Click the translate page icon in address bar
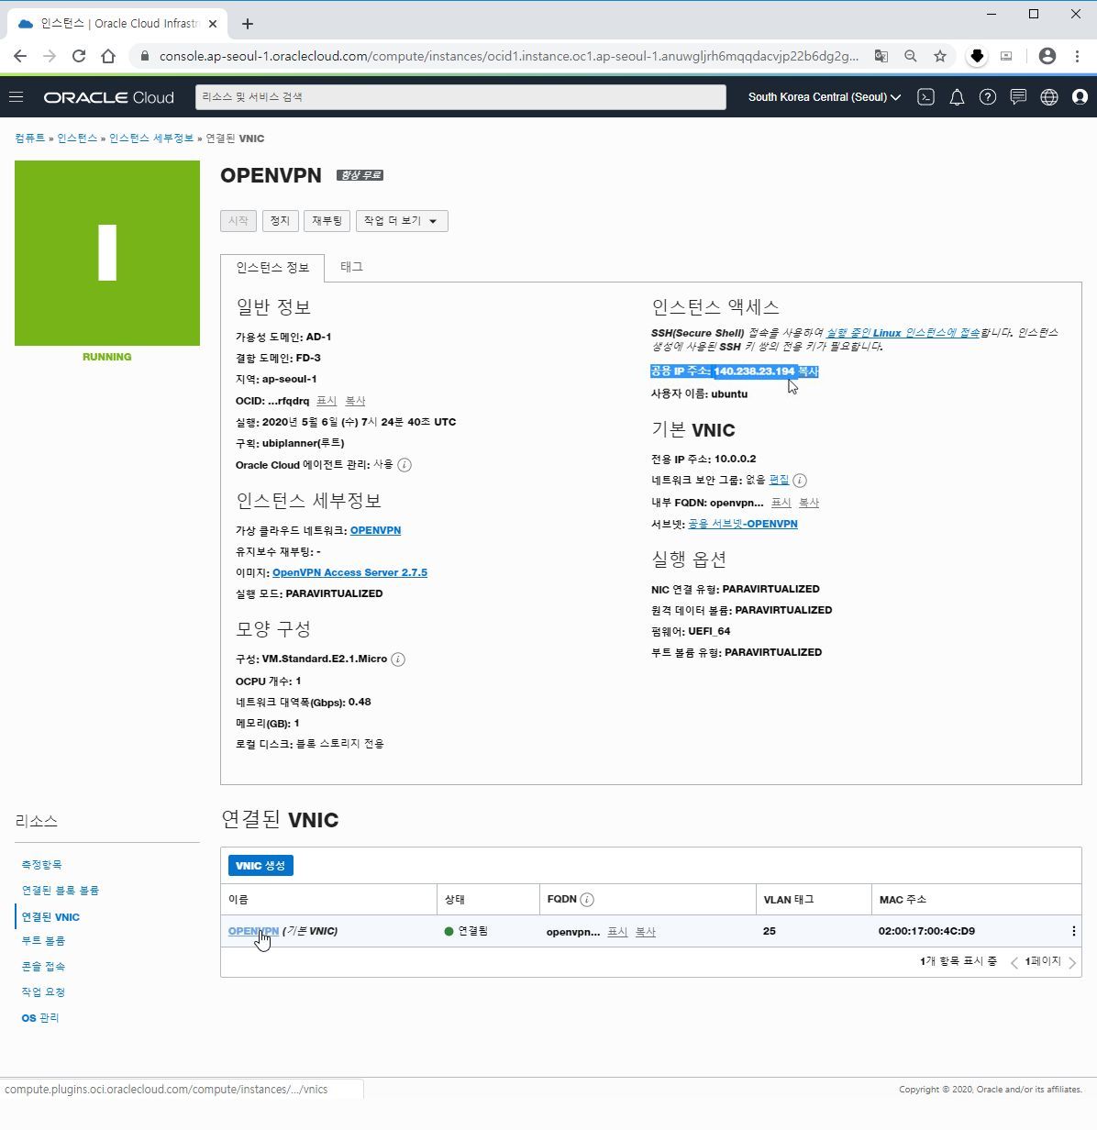 pos(881,56)
